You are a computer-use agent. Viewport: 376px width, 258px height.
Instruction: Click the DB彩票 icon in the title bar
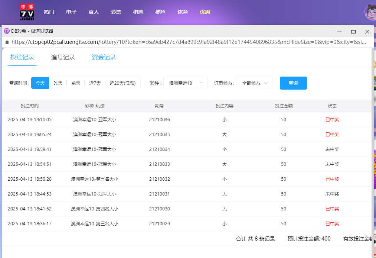click(6, 31)
